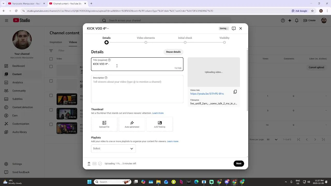Go to Video elements step
This screenshot has height=186, width=331.
pos(146,40)
